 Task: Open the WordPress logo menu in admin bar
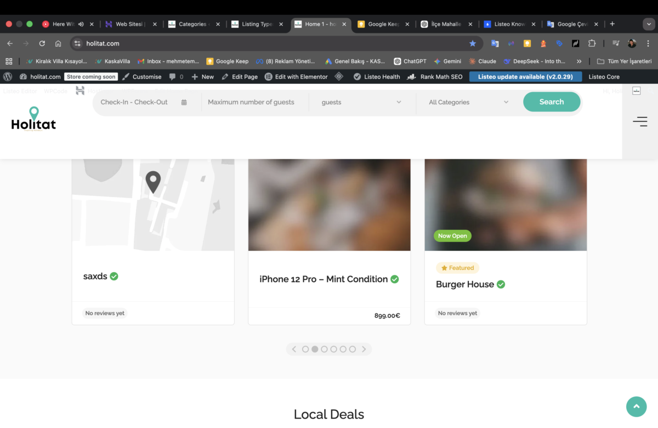click(8, 77)
